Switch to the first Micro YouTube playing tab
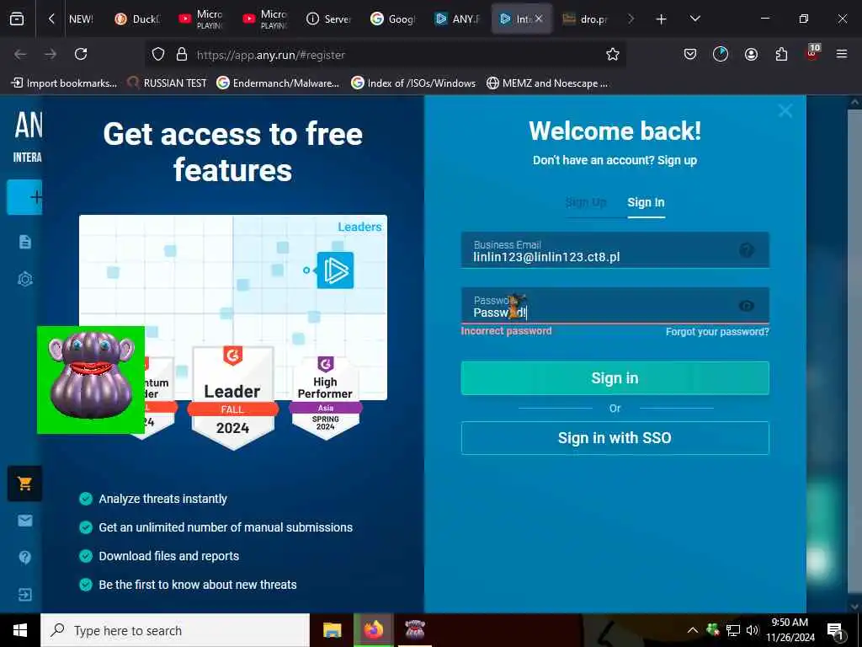This screenshot has width=862, height=647. pyautogui.click(x=201, y=19)
